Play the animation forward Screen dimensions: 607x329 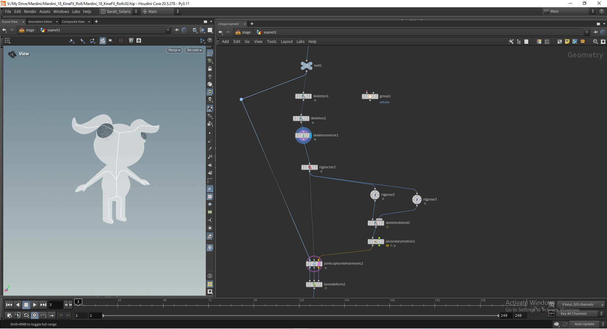(35, 305)
